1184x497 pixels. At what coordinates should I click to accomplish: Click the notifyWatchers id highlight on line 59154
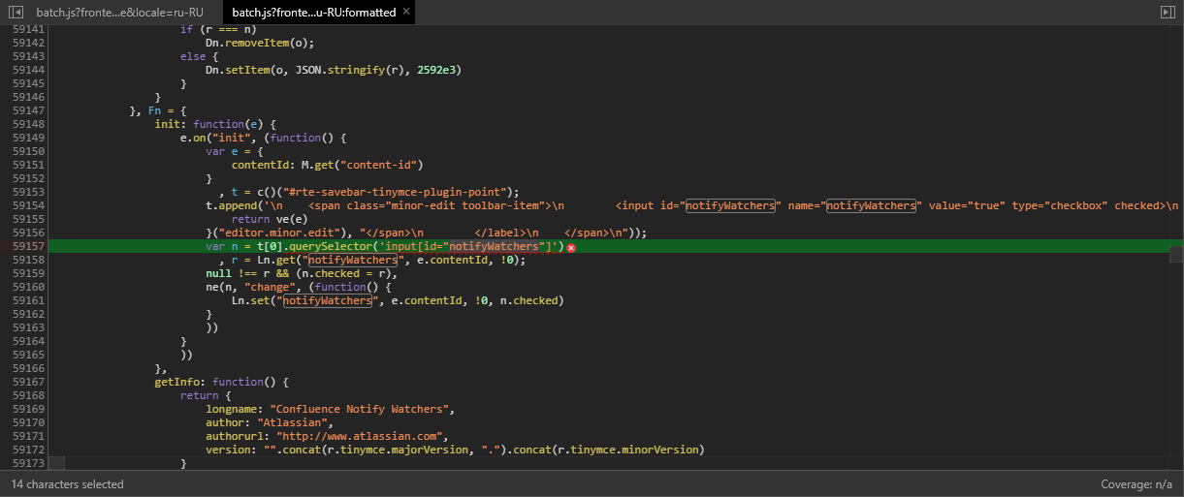tap(730, 205)
